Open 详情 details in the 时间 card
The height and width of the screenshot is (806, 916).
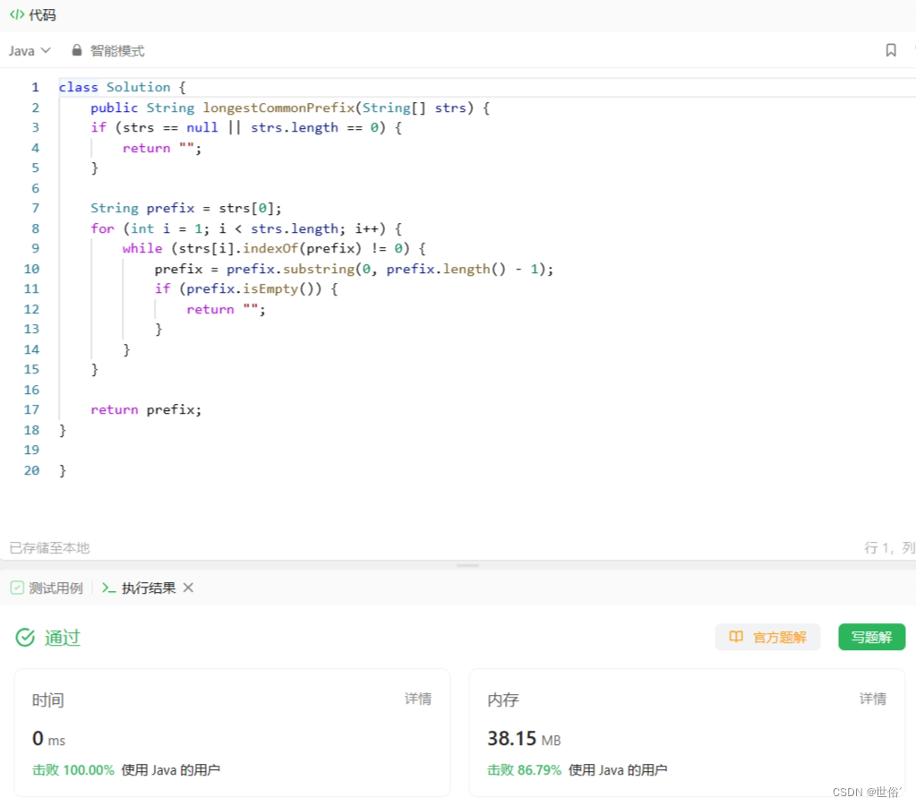pos(418,699)
